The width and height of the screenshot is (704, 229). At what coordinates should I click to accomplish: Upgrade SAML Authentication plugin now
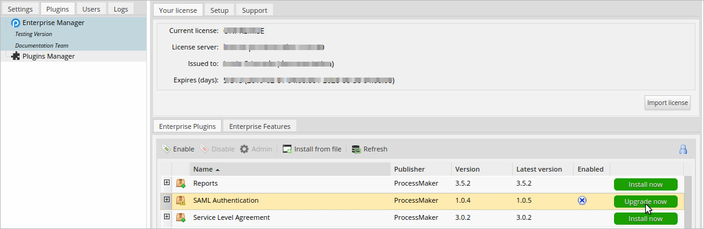click(x=645, y=202)
